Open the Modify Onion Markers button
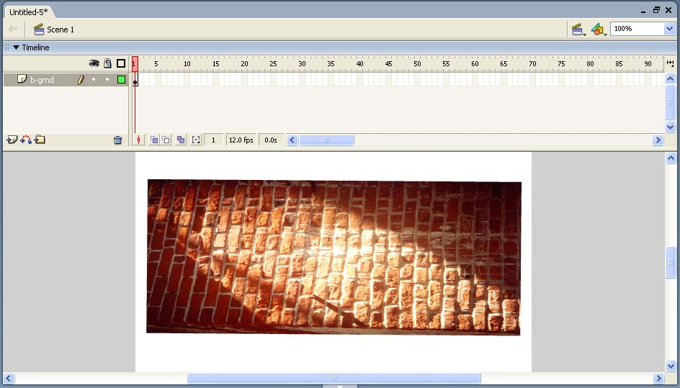This screenshot has width=680, height=388. pos(196,140)
